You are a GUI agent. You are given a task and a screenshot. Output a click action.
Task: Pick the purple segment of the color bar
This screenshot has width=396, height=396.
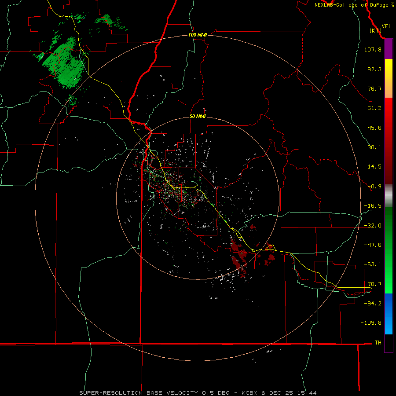(x=389, y=49)
